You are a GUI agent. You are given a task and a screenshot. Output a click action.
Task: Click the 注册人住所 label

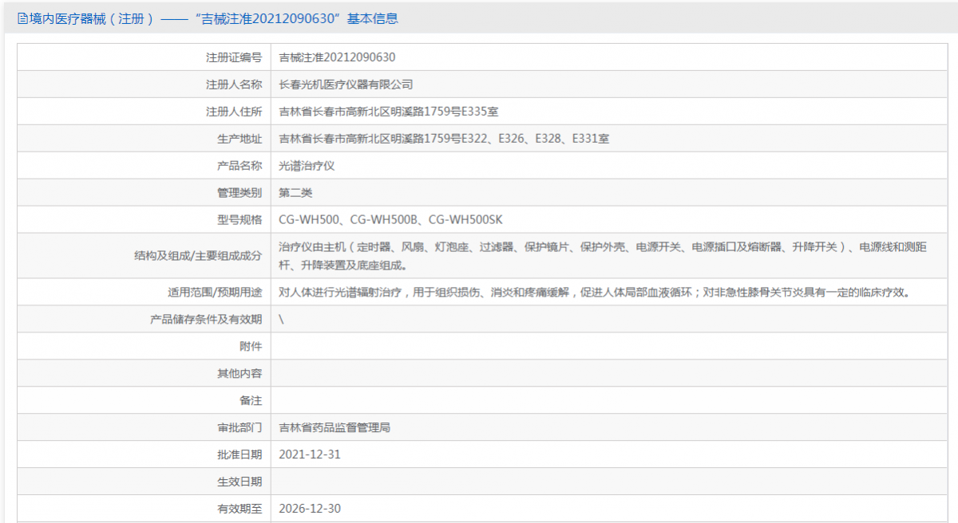(x=234, y=112)
